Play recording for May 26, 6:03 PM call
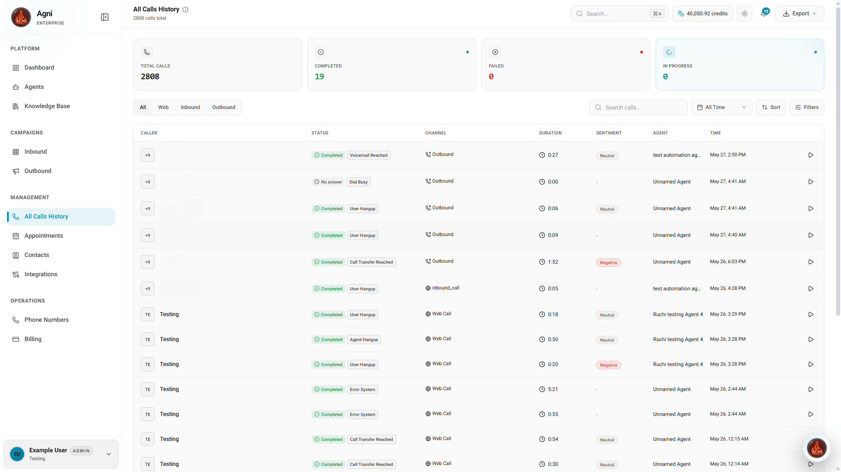This screenshot has width=841, height=472. (811, 262)
